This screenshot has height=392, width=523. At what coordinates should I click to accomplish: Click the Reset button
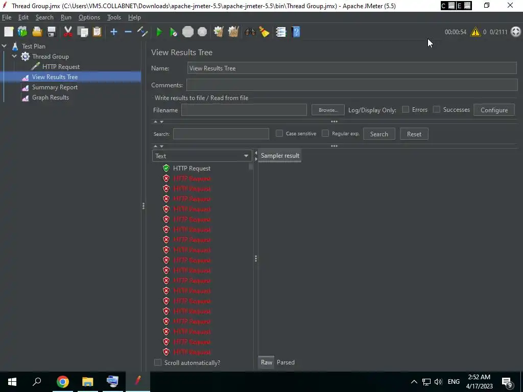[414, 134]
